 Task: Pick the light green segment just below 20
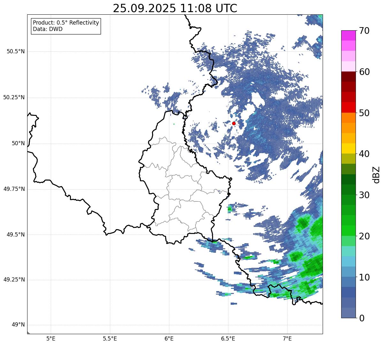[348, 241]
